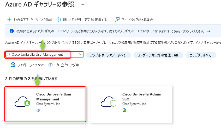Click the banner text about the legacy gallery experience

pyautogui.click(x=110, y=31)
